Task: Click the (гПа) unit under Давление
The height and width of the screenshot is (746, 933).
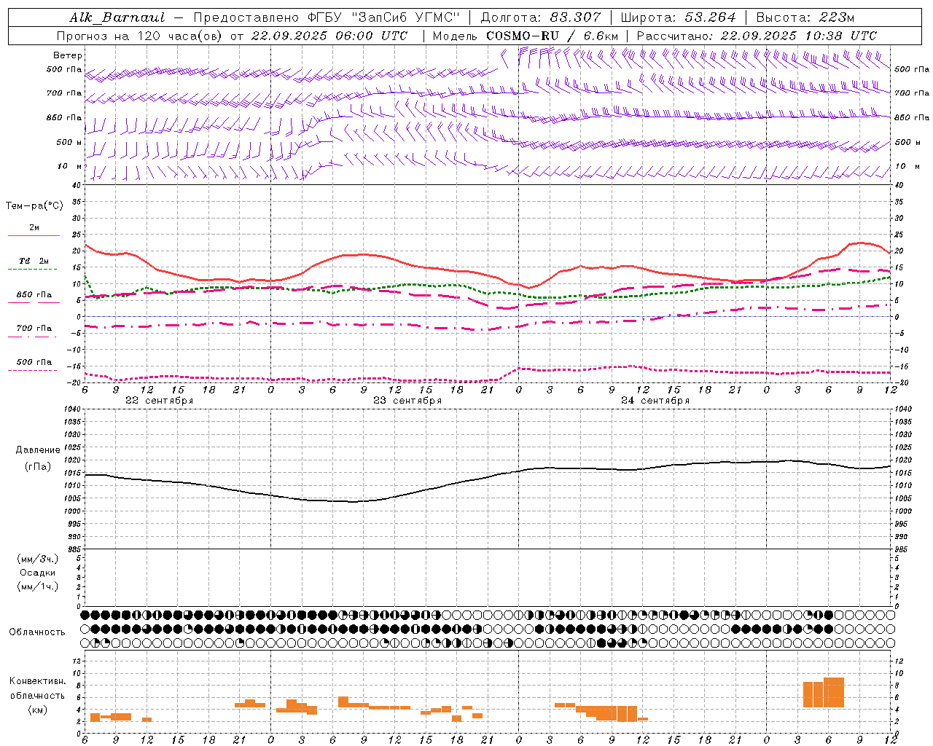Action: point(38,467)
